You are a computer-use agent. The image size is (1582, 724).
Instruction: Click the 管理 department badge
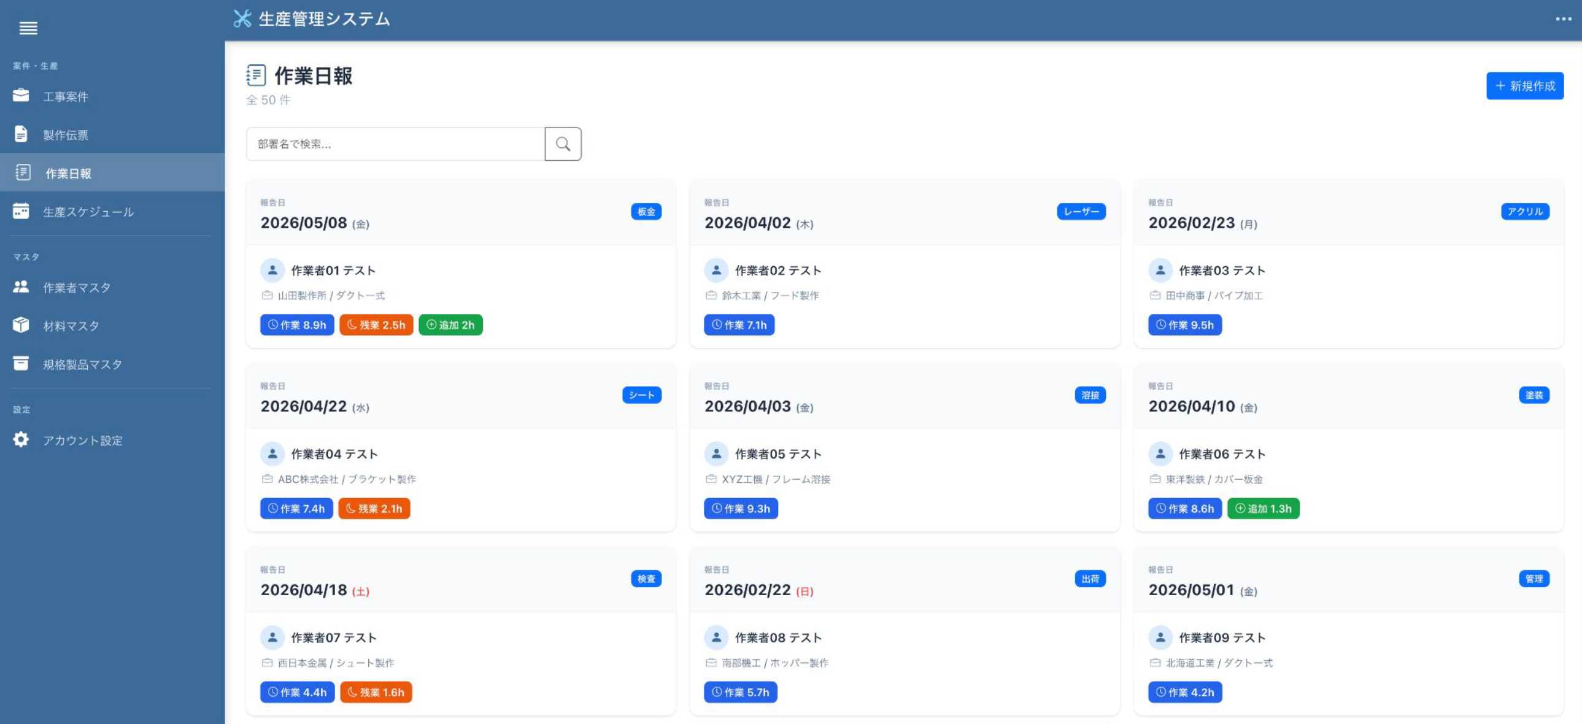pyautogui.click(x=1534, y=579)
